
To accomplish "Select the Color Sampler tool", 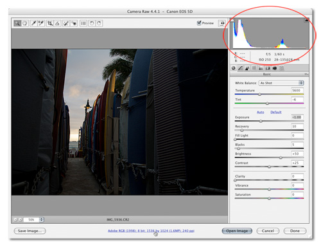I will click(x=41, y=23).
